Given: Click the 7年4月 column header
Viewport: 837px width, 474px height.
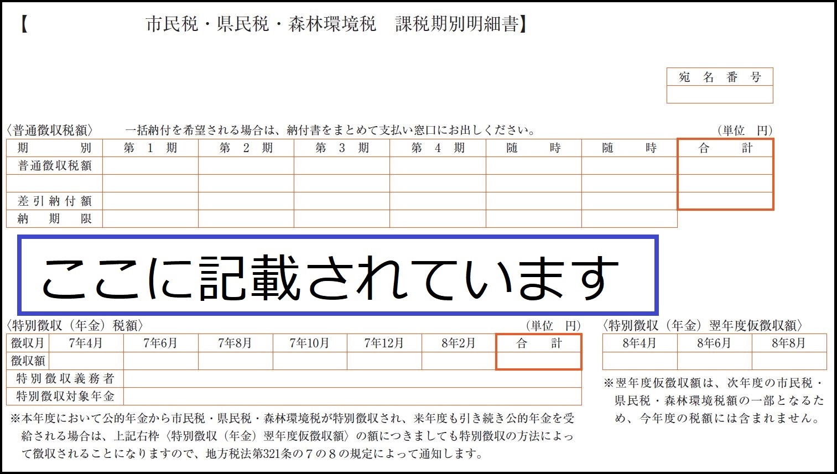Looking at the screenshot, I should tap(86, 342).
